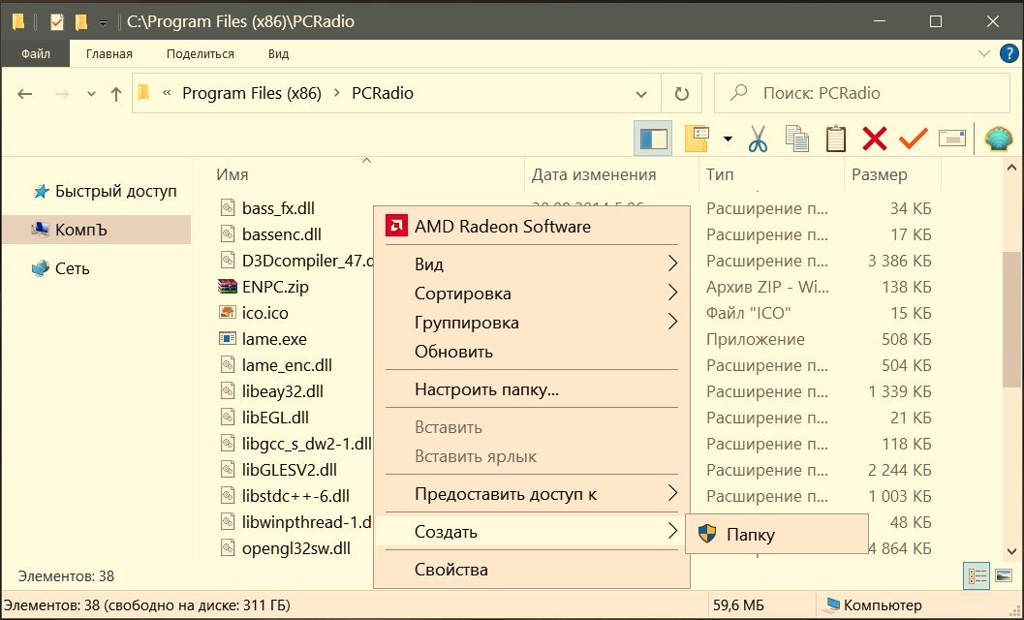
Task: Expand Предоставить доступ к submenu
Action: [x=532, y=494]
